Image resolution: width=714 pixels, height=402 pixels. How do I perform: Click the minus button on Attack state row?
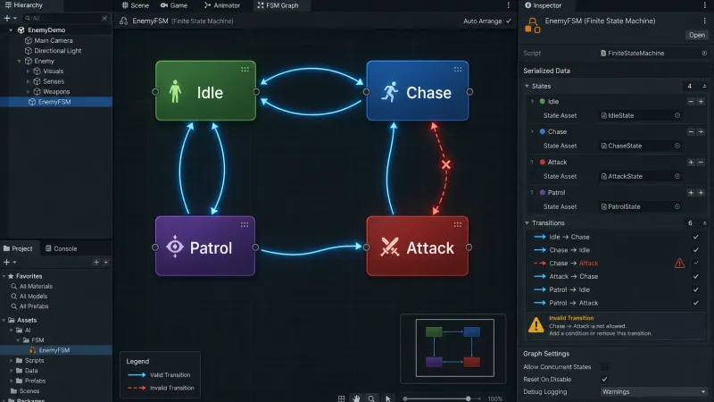(x=701, y=163)
